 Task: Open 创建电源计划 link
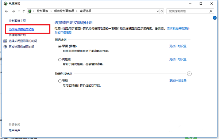click(17, 35)
